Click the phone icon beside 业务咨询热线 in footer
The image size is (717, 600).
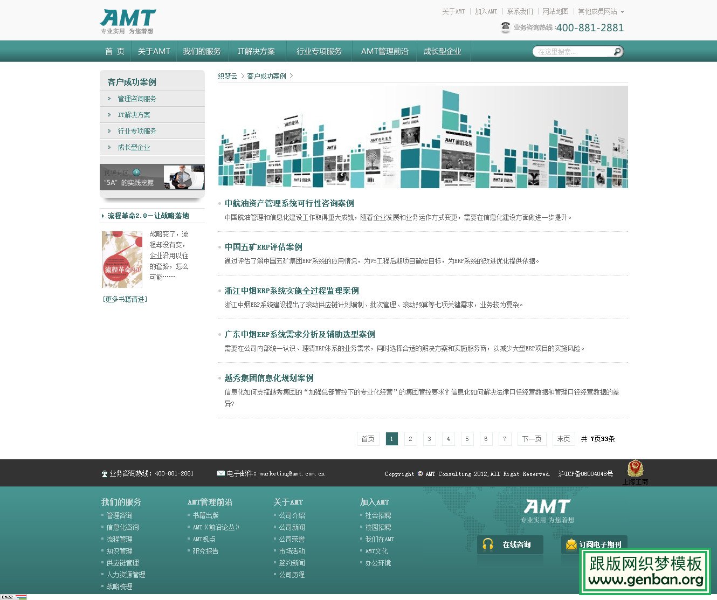pos(104,473)
